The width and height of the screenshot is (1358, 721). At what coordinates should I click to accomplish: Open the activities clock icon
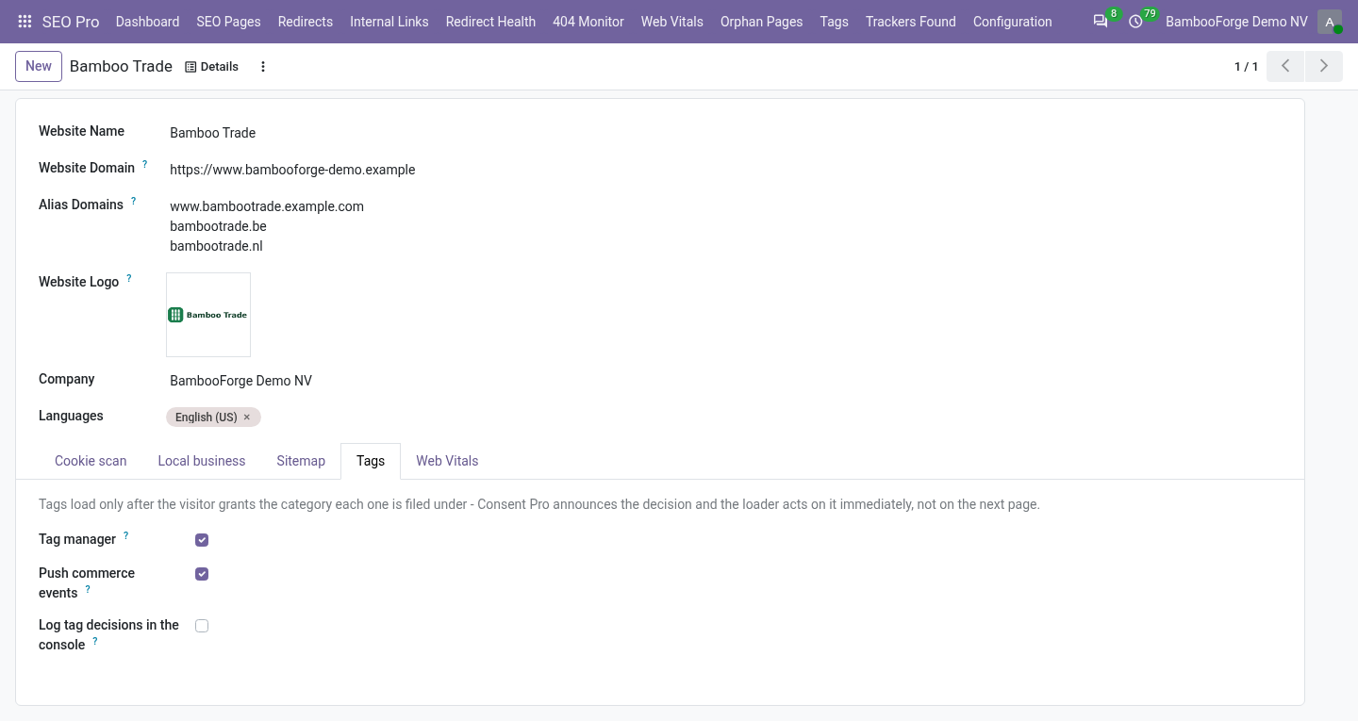[1135, 22]
